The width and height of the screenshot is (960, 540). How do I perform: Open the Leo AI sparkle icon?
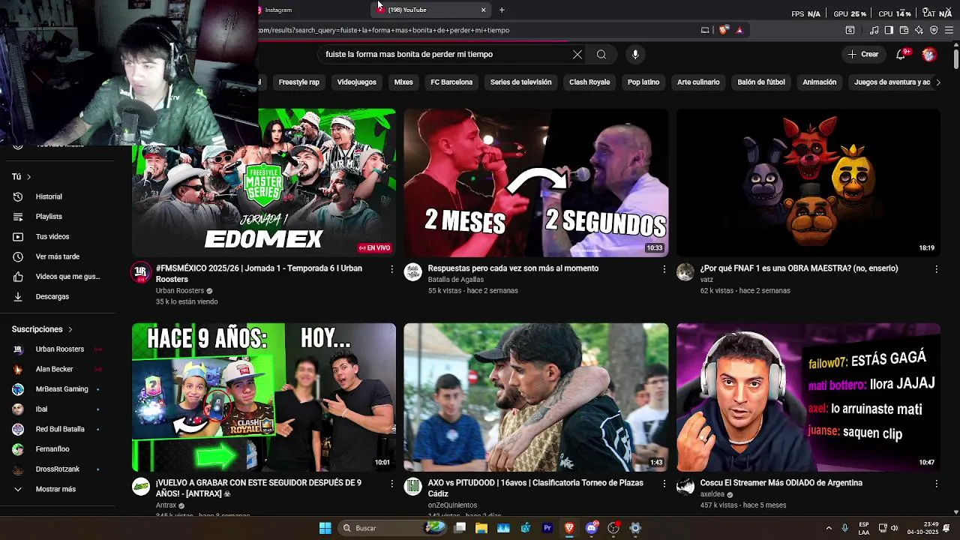919,30
